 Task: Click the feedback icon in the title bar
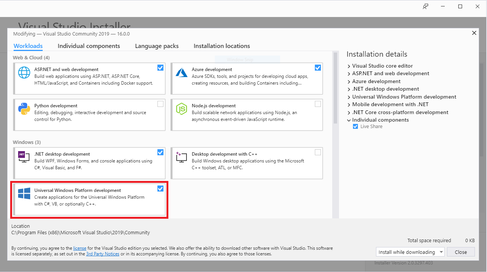(x=425, y=6)
